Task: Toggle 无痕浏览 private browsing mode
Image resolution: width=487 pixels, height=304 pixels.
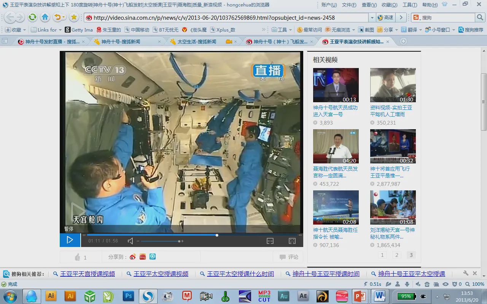Action: (337, 30)
